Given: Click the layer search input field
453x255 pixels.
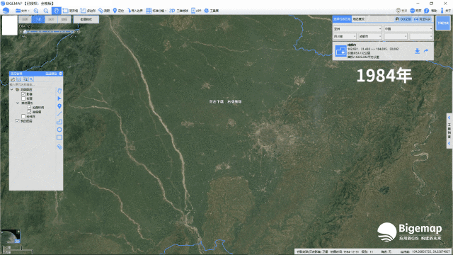Looking at the screenshot, I should 32,84.
